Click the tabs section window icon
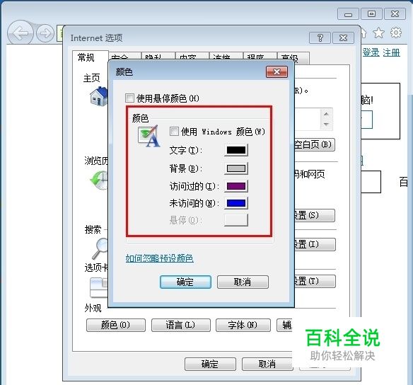This screenshot has height=385, width=413. [x=98, y=287]
